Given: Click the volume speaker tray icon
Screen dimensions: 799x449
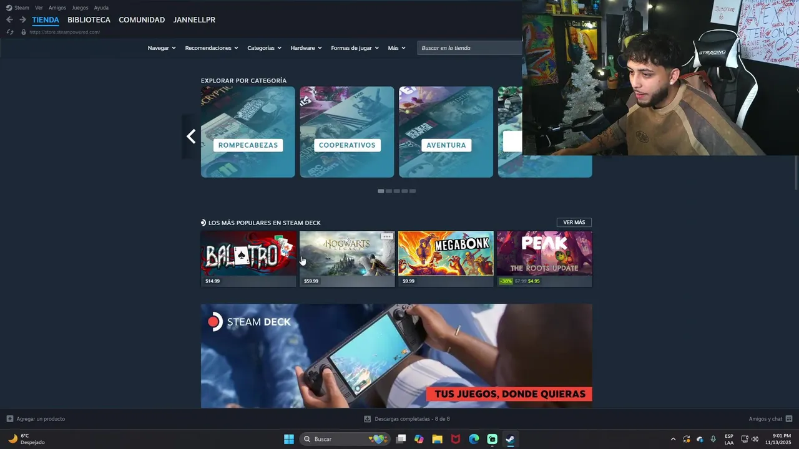Looking at the screenshot, I should tap(755, 439).
